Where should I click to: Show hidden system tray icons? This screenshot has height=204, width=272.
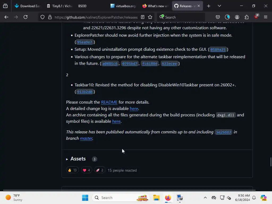205,198
